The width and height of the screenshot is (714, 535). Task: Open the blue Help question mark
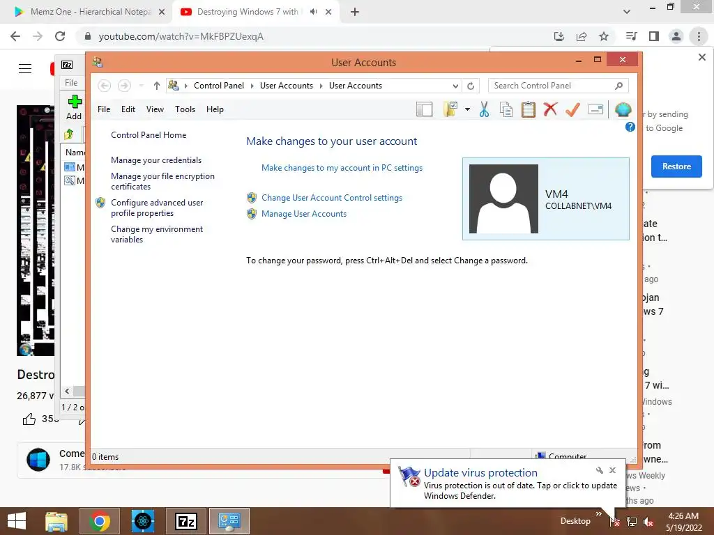tap(630, 127)
